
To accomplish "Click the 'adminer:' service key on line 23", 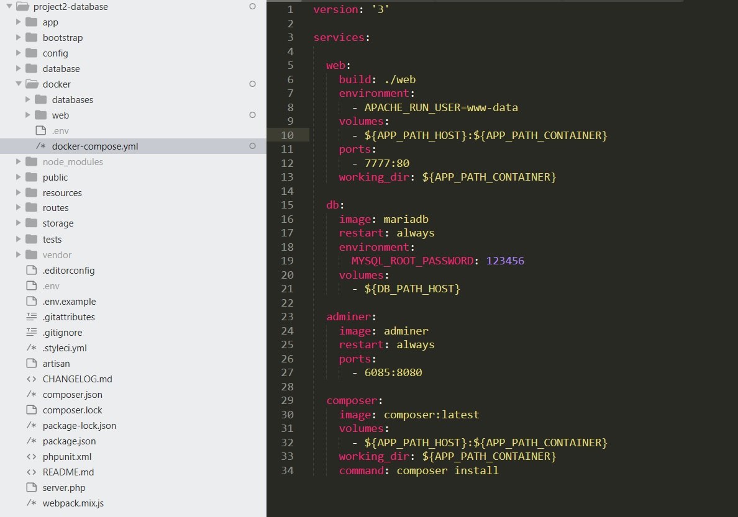I will pos(351,317).
